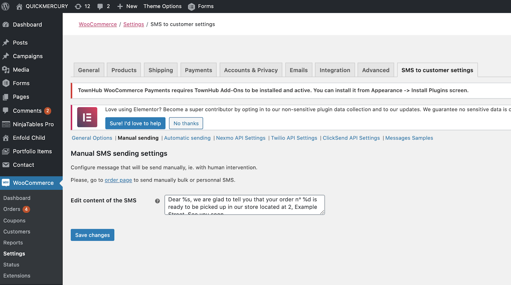
Task: Click the WordPress logo icon
Action: tap(5, 6)
